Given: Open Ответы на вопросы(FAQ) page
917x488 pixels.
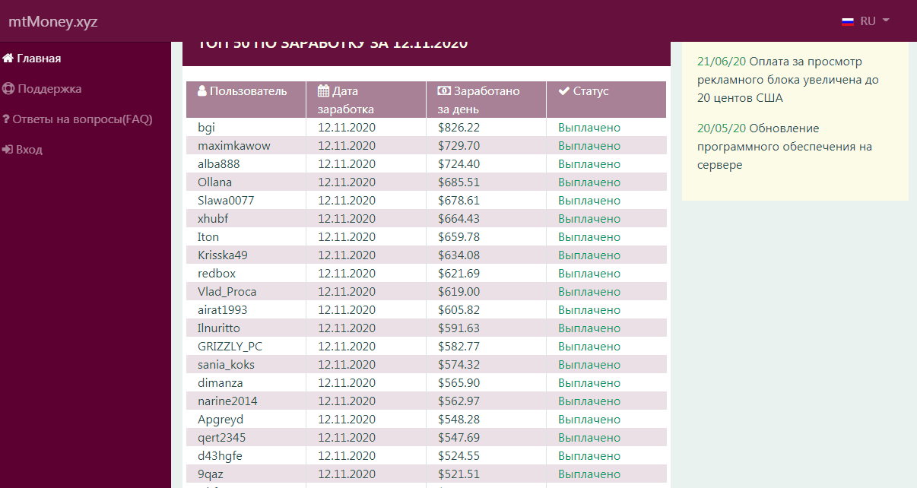Looking at the screenshot, I should pos(82,119).
